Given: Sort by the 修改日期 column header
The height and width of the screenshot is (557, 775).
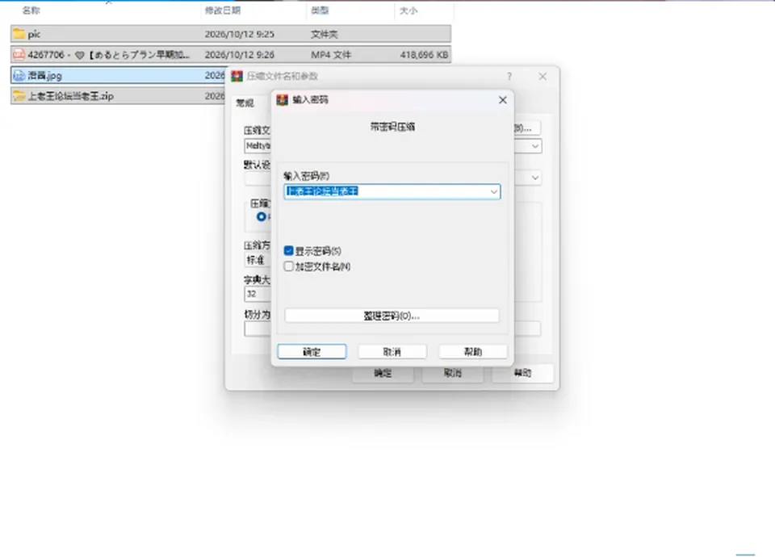Looking at the screenshot, I should tap(223, 10).
